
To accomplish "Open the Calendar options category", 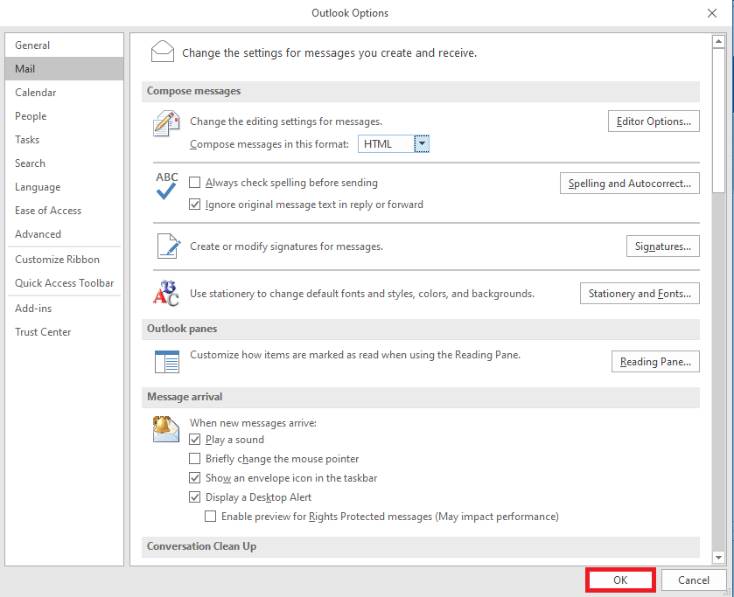I will [x=64, y=93].
